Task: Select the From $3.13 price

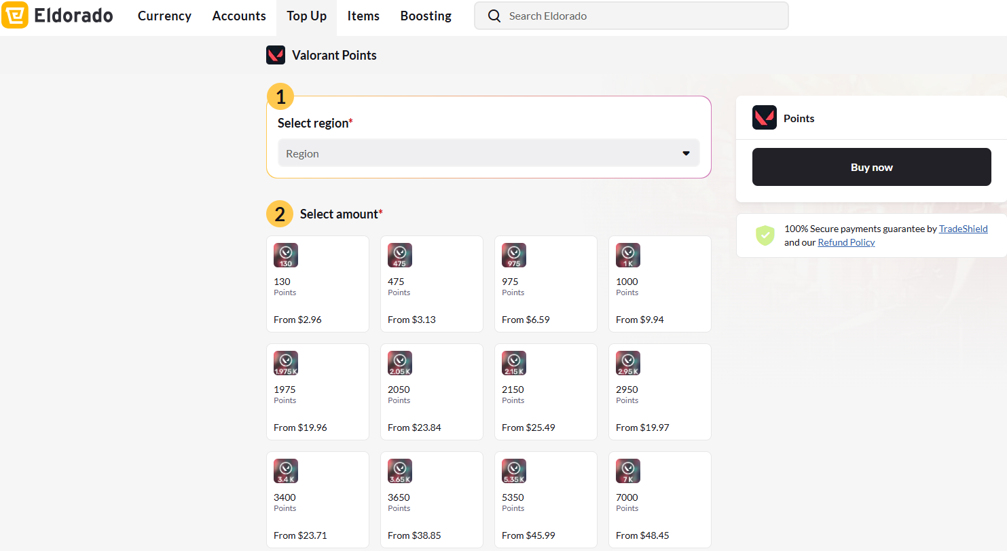Action: pyautogui.click(x=411, y=320)
